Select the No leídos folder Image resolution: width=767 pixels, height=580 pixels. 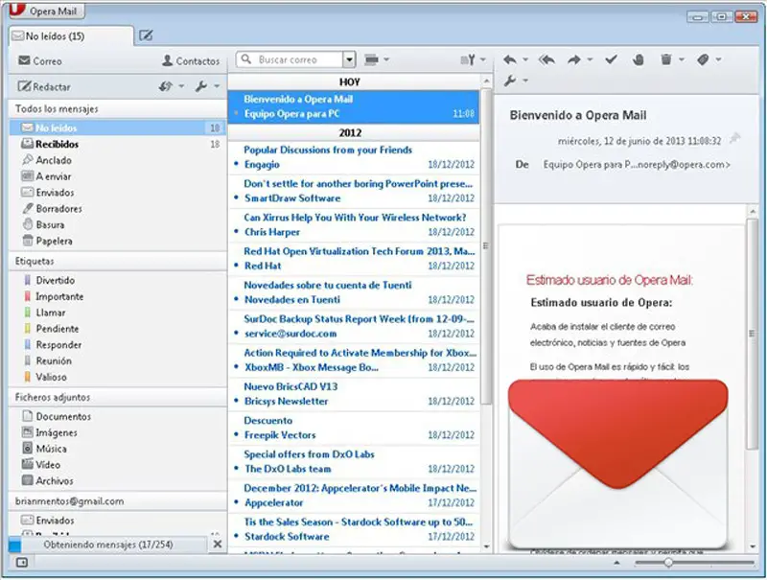[117, 128]
